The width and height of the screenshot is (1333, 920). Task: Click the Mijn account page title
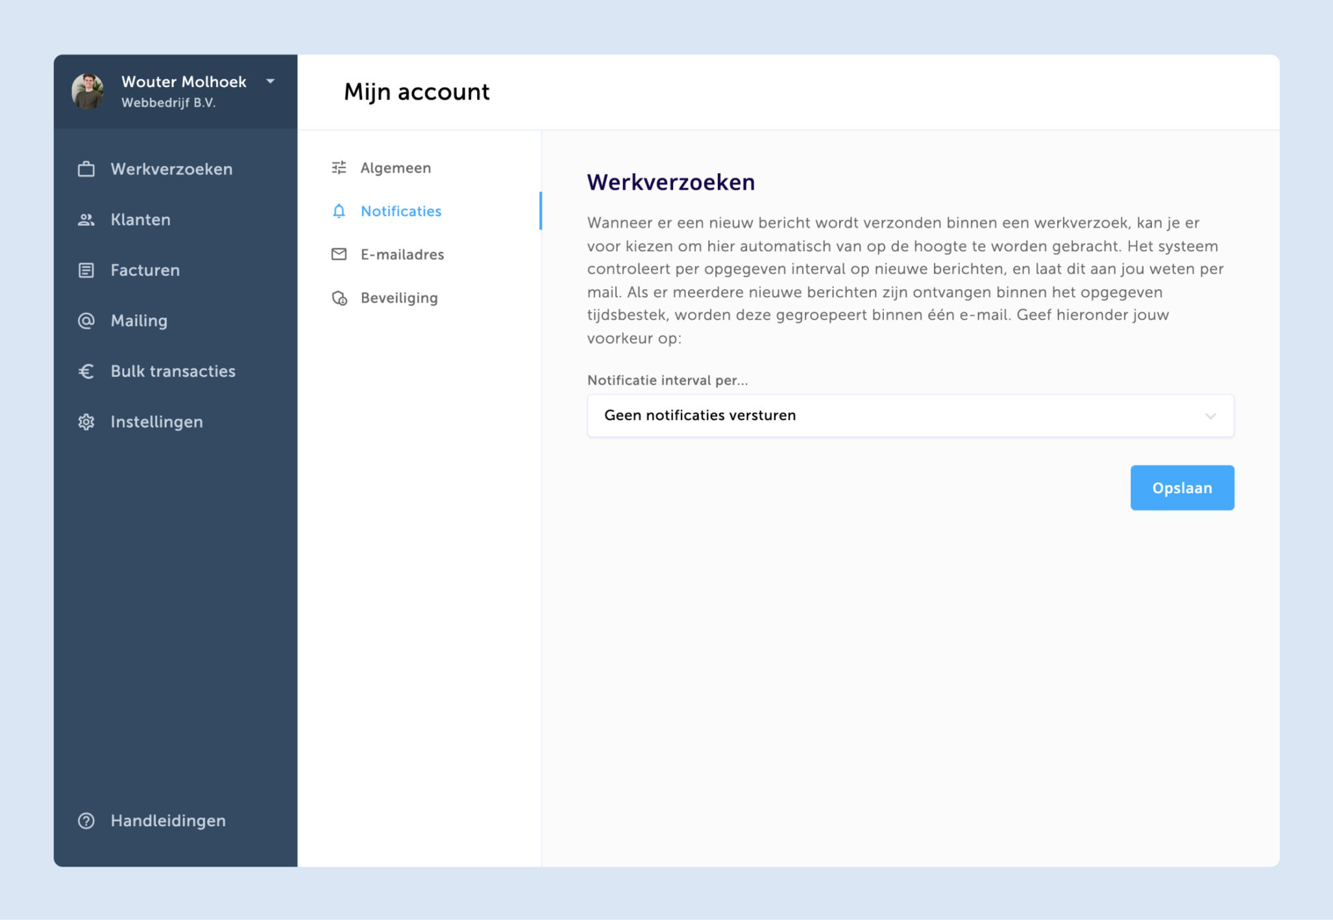tap(417, 92)
